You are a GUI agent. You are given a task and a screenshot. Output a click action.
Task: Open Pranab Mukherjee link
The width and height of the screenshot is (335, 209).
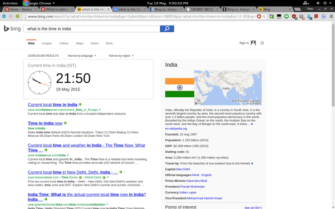(x=192, y=186)
